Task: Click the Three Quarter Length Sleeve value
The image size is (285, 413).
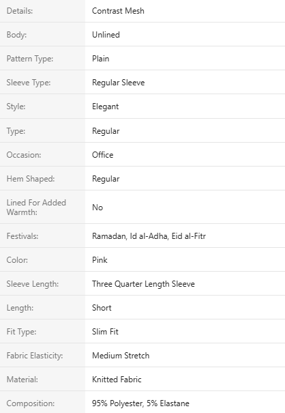Action: (x=143, y=284)
